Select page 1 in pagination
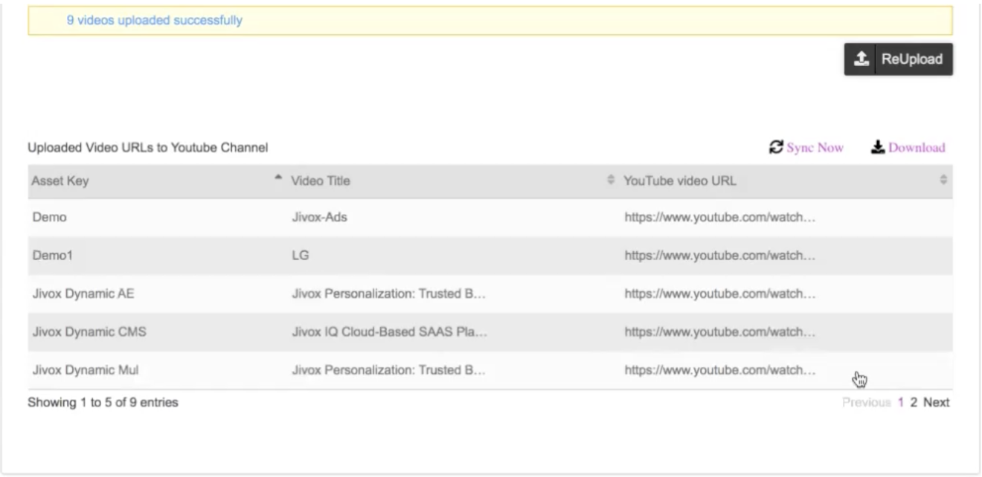The height and width of the screenshot is (477, 982). click(x=900, y=403)
